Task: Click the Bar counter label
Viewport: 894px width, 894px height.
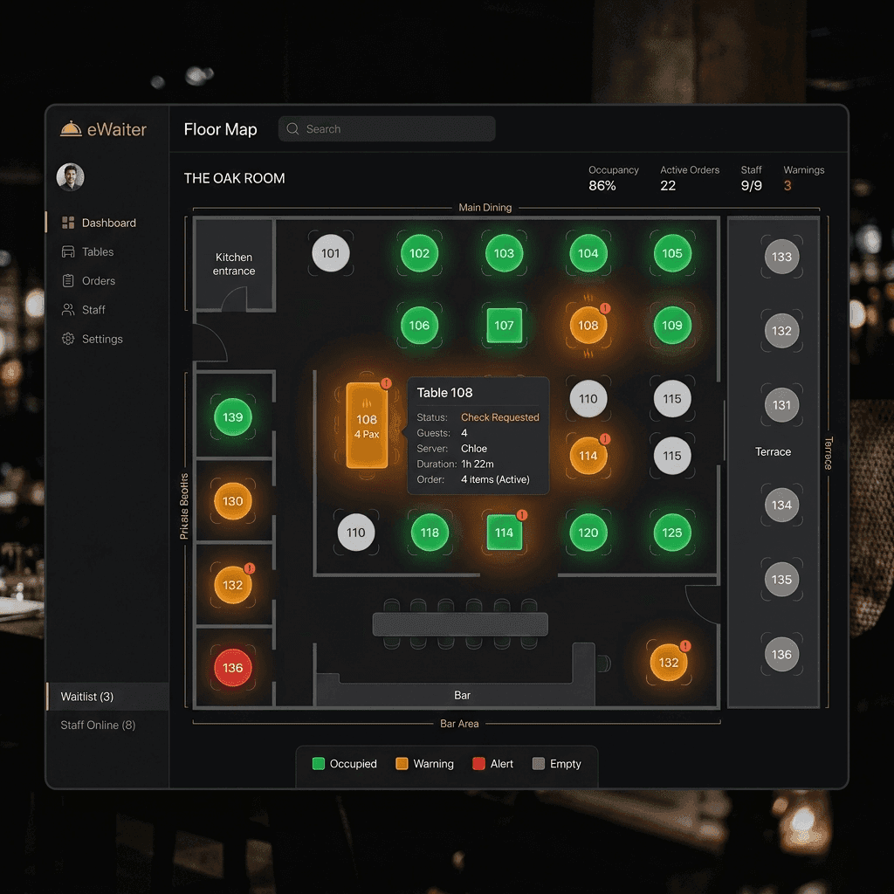Action: (462, 695)
